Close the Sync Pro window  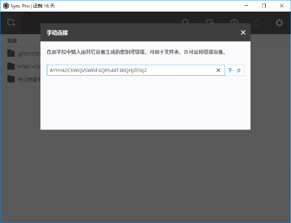click(x=282, y=6)
